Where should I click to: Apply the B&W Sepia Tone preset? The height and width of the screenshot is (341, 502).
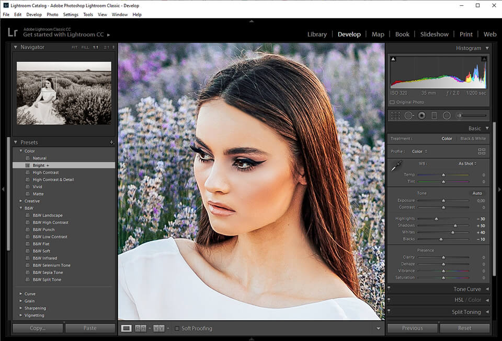pyautogui.click(x=49, y=272)
